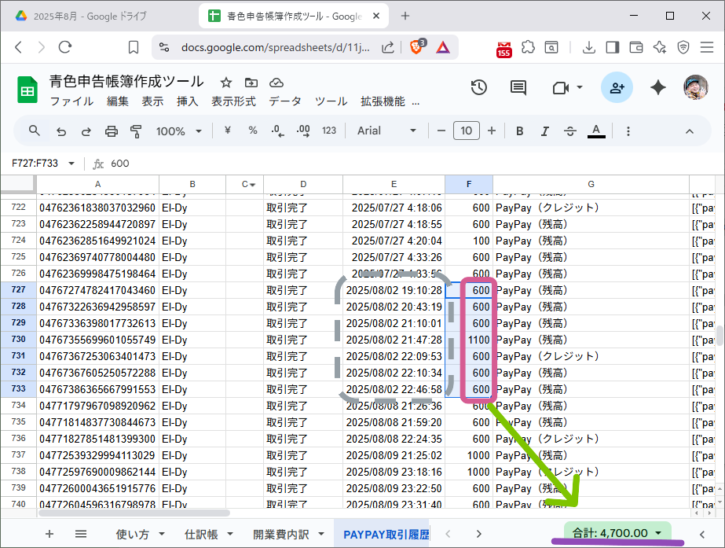Image resolution: width=725 pixels, height=548 pixels.
Task: Click the paint format roller icon
Action: (x=136, y=131)
